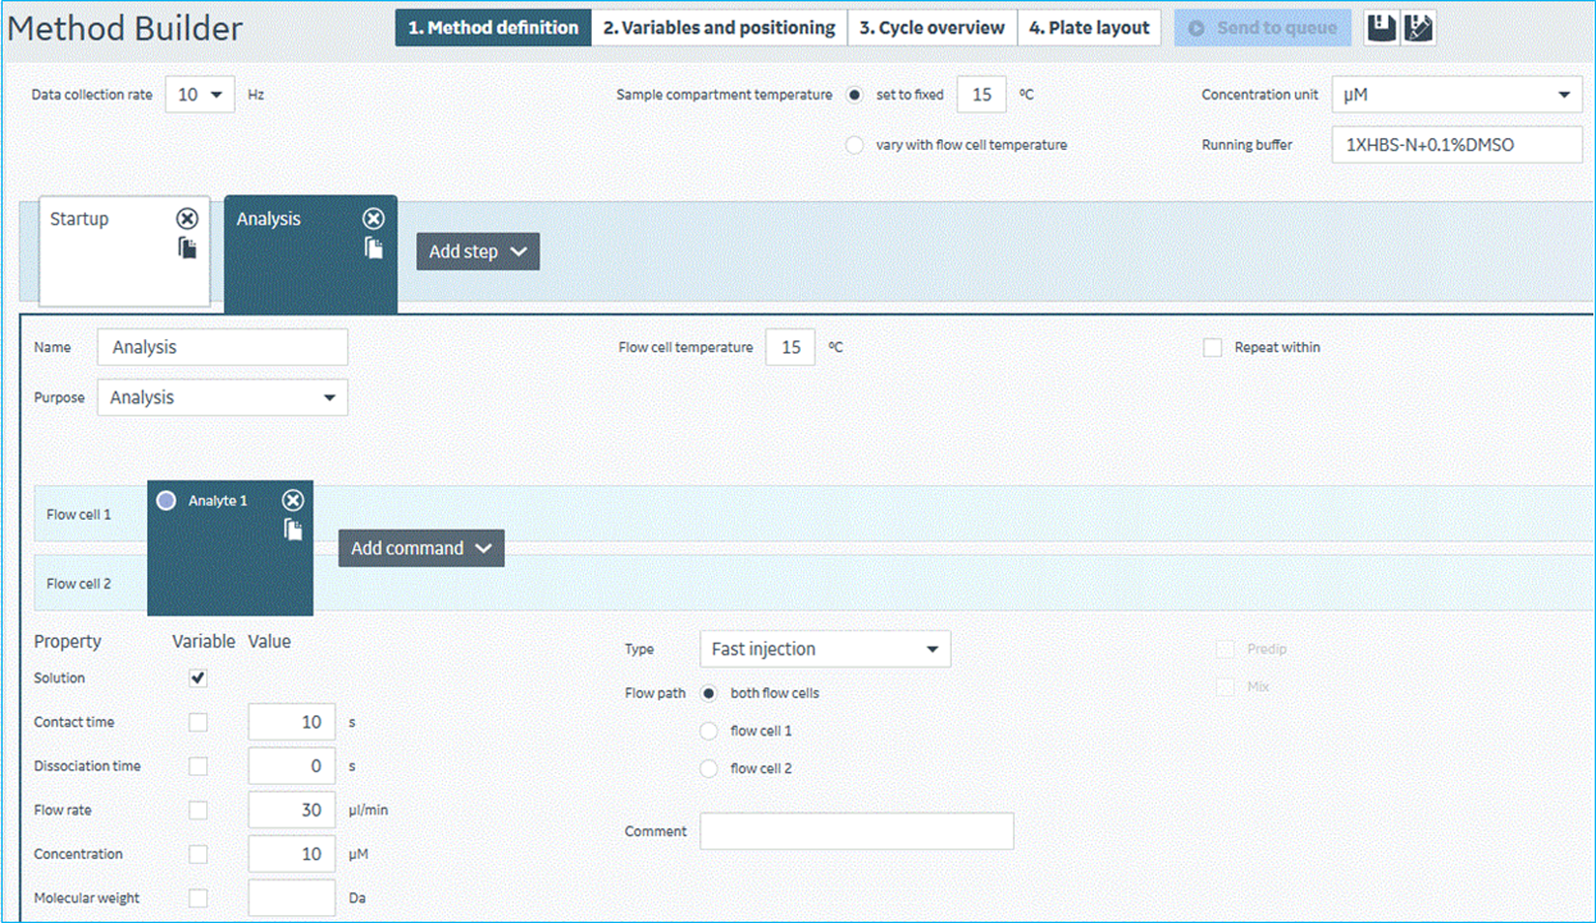Click the Add command button
Image resolution: width=1596 pixels, height=923 pixels.
tap(421, 548)
